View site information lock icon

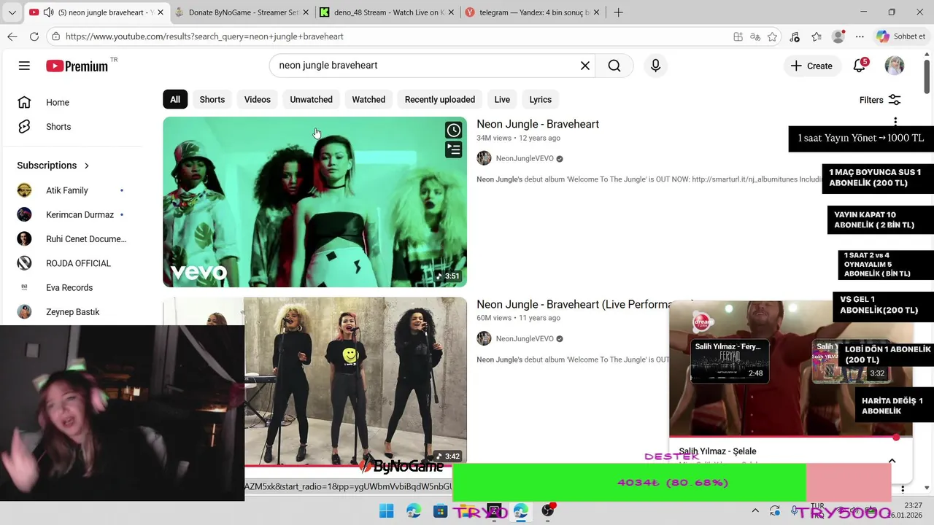point(56,36)
